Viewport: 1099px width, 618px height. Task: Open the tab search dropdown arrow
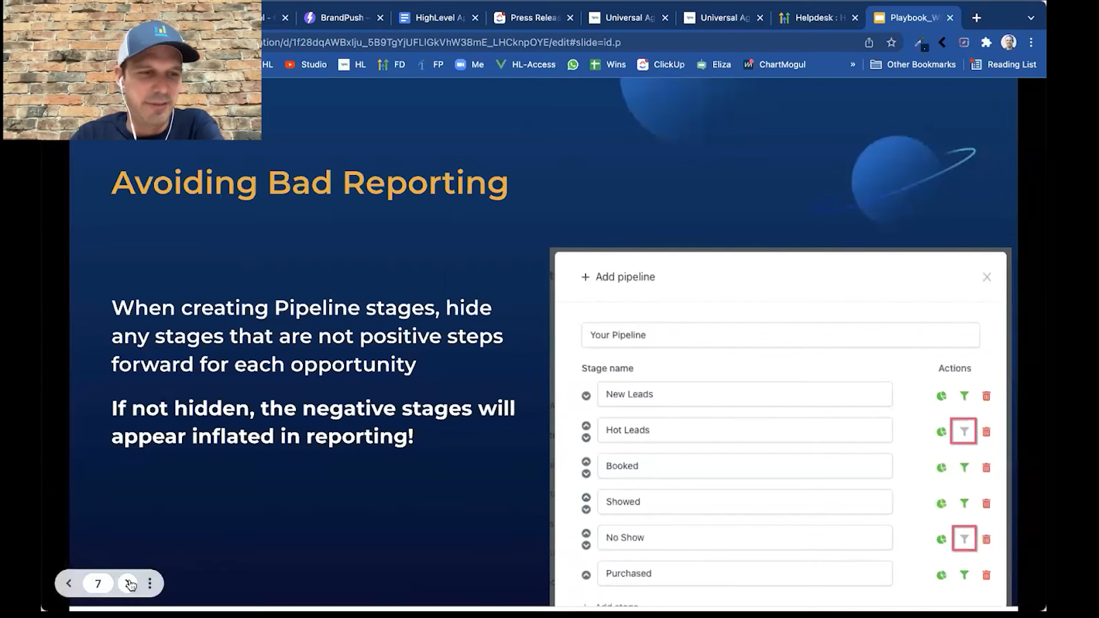coord(1030,18)
